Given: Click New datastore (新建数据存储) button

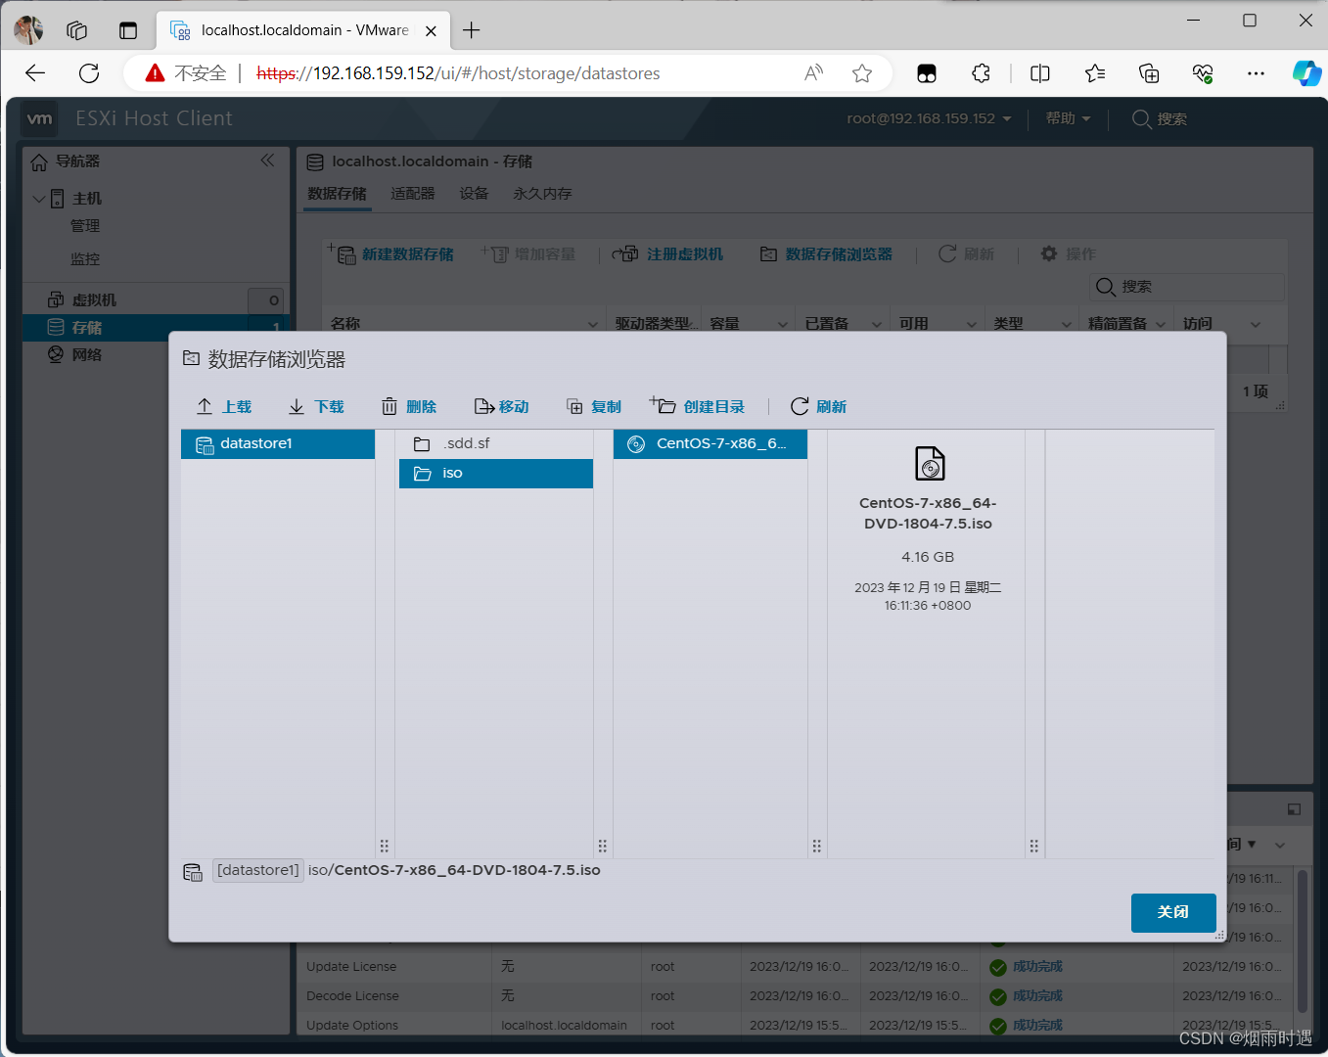Looking at the screenshot, I should click(390, 254).
